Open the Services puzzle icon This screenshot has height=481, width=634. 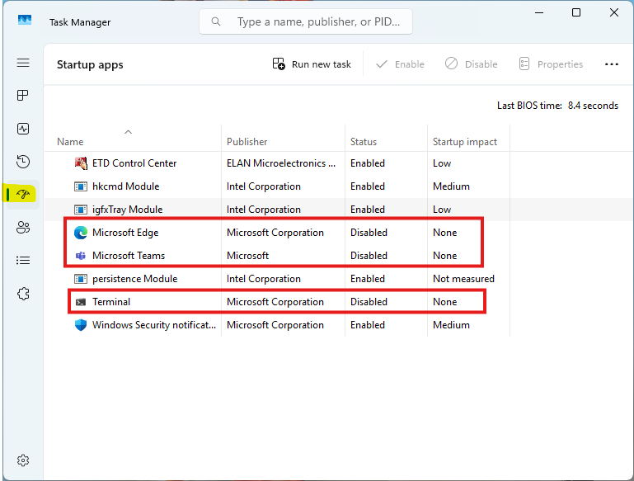23,294
